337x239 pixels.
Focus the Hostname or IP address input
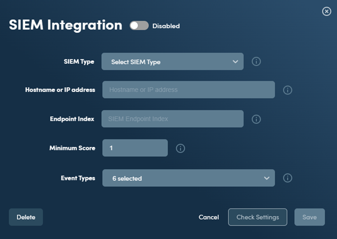click(189, 90)
